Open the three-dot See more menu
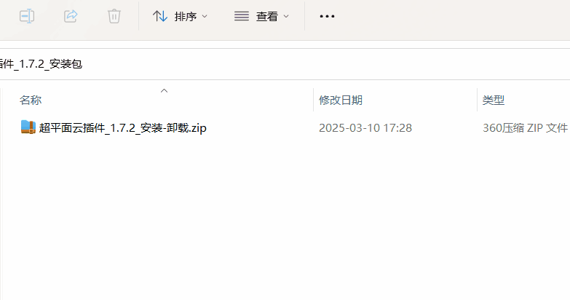570x300 pixels. (x=327, y=16)
